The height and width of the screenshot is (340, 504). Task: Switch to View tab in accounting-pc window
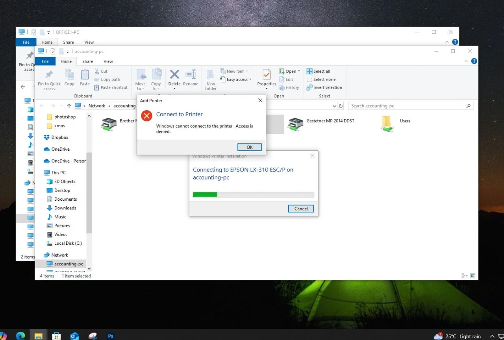click(108, 61)
